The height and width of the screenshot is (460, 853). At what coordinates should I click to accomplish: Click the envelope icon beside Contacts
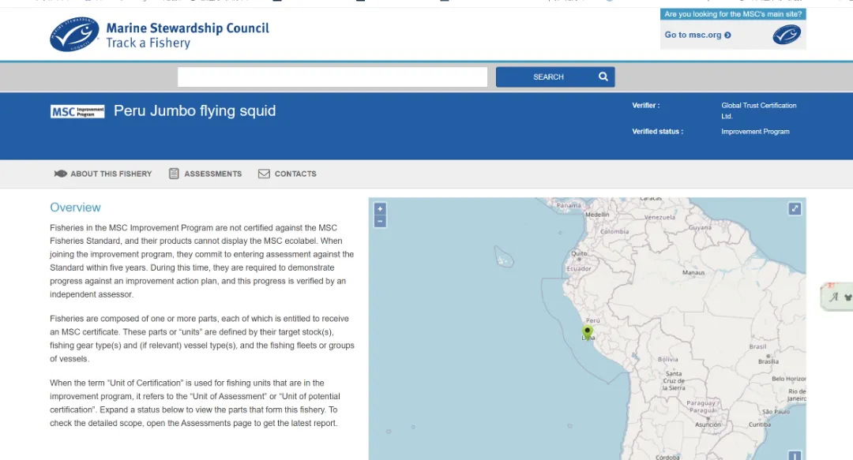pyautogui.click(x=264, y=174)
